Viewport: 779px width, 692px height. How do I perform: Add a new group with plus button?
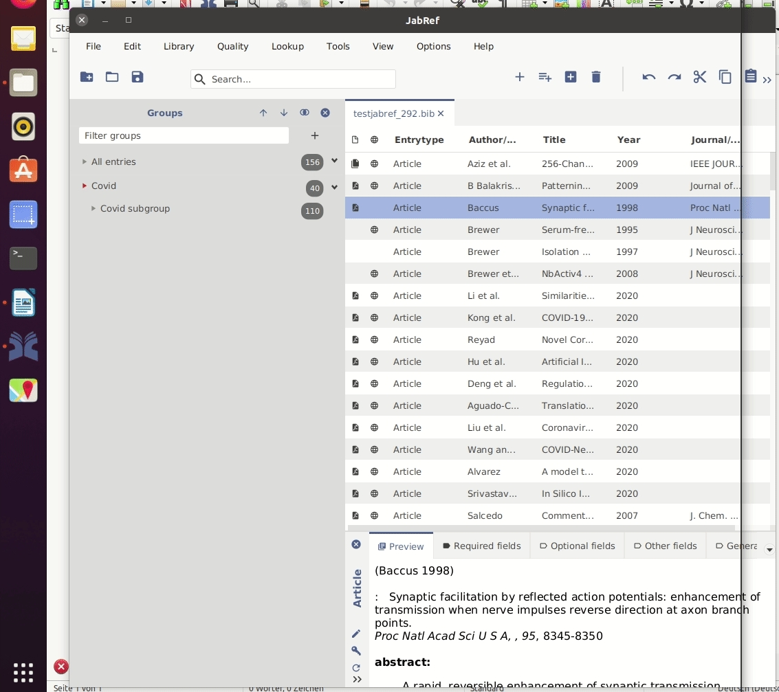(x=315, y=135)
